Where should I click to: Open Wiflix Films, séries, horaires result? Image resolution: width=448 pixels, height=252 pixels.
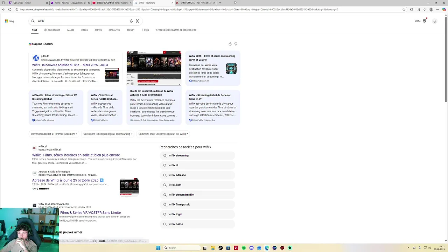click(76, 155)
